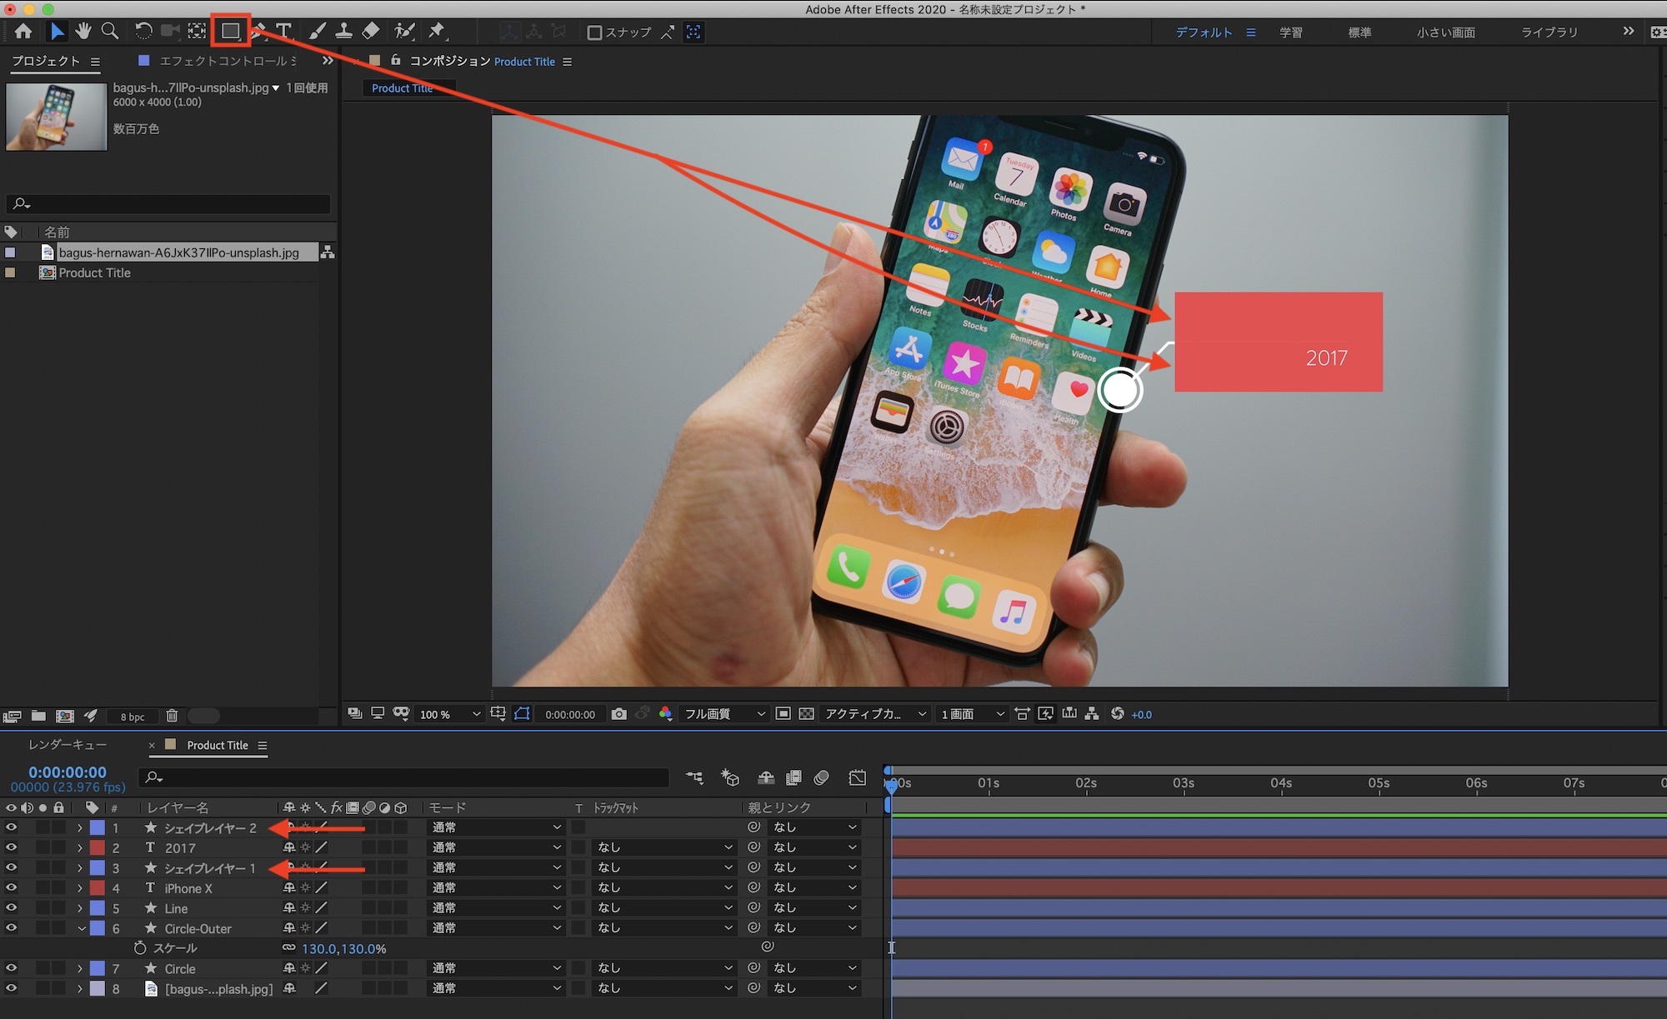1667x1019 pixels.
Task: Select the Puppet Pin tool
Action: click(x=436, y=32)
